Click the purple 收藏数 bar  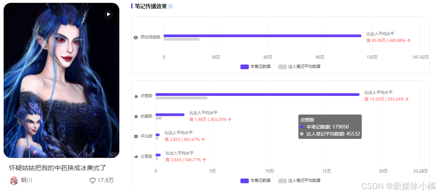pos(170,115)
